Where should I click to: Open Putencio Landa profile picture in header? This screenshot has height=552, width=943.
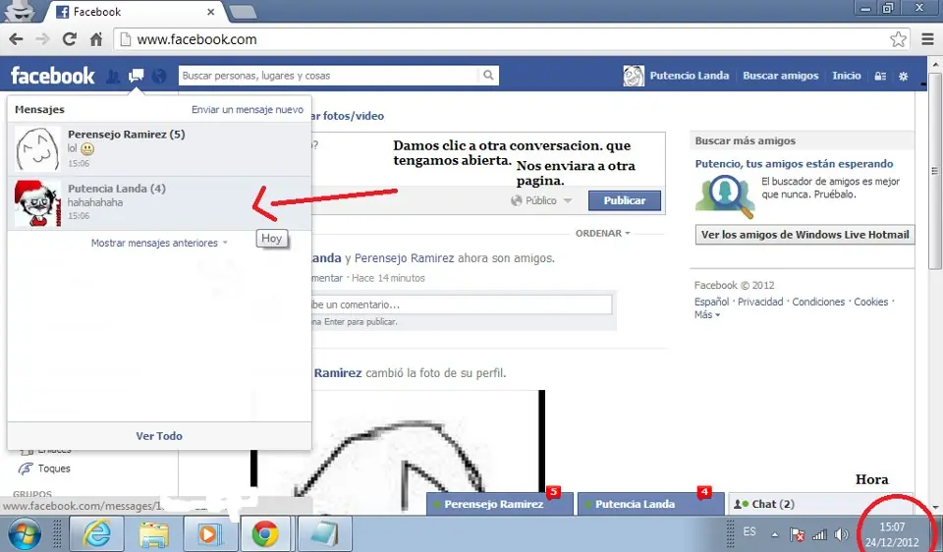[x=634, y=76]
